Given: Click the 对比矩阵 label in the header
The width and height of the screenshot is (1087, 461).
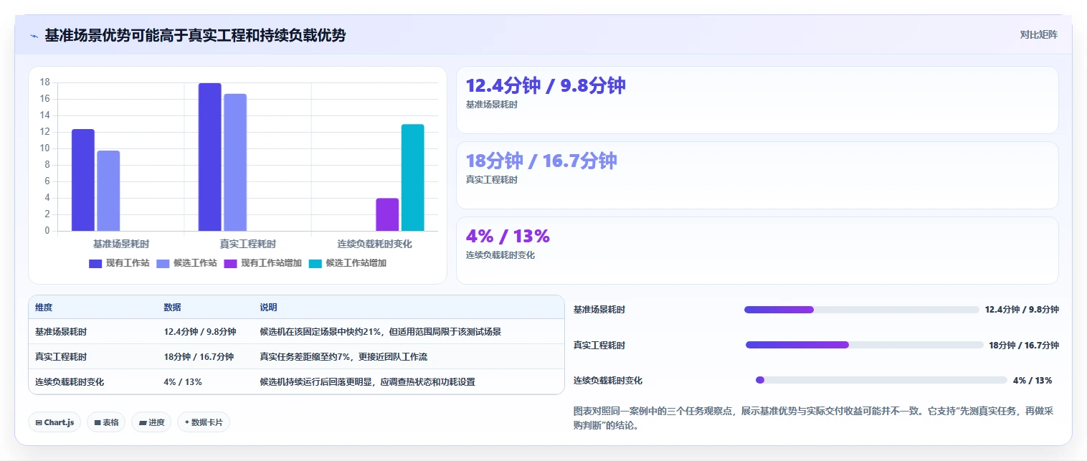Looking at the screenshot, I should (x=1038, y=34).
